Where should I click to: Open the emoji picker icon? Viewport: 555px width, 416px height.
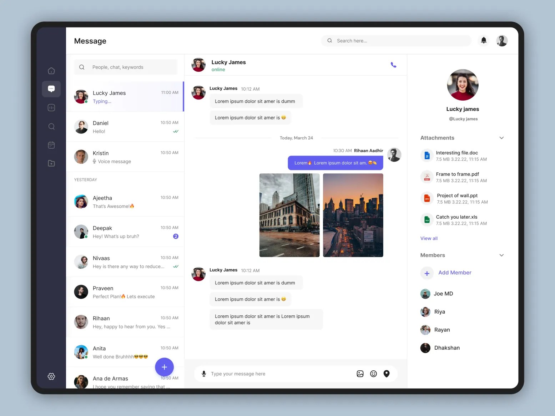click(373, 374)
